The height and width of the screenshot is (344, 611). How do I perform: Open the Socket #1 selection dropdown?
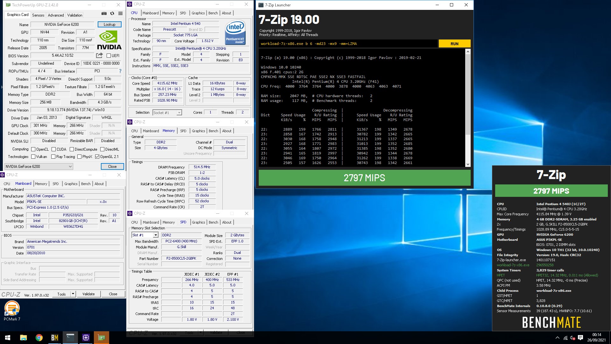tap(167, 112)
